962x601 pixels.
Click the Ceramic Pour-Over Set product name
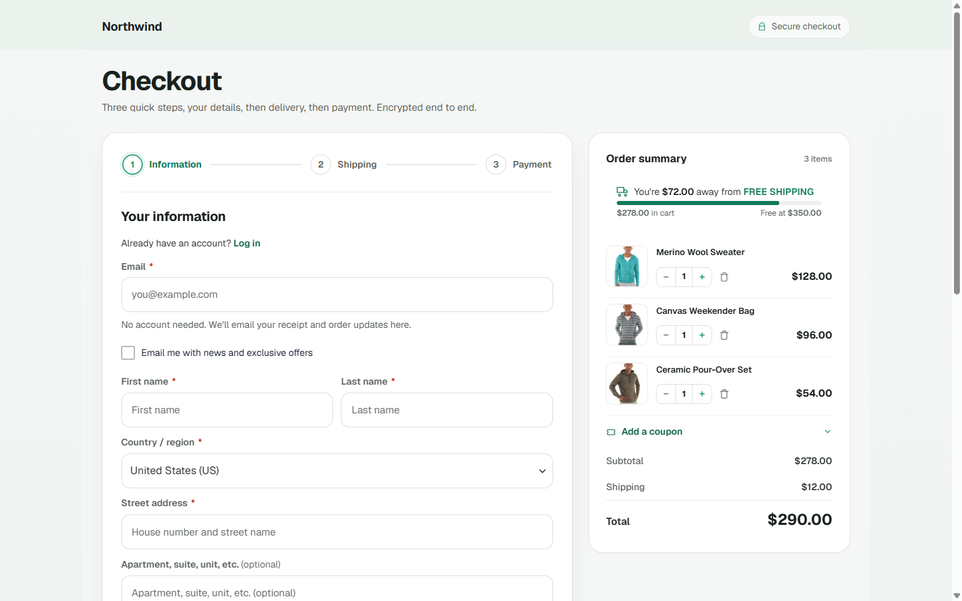(703, 370)
